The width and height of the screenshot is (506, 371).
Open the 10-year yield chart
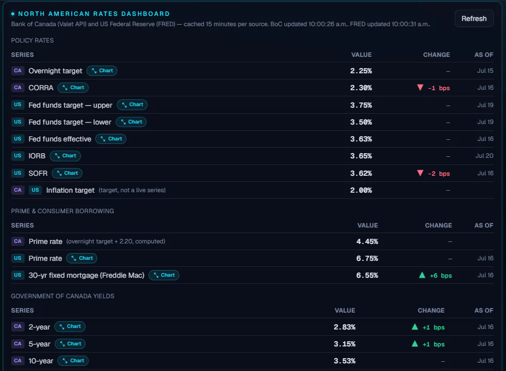click(x=73, y=361)
